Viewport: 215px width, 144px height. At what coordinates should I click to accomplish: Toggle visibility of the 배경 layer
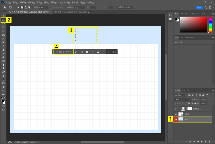point(176,120)
